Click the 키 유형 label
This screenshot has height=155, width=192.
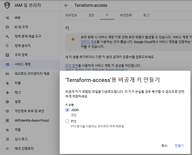[70, 105]
